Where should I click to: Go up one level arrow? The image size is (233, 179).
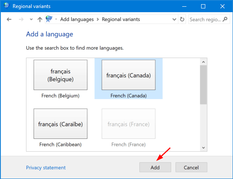40,19
